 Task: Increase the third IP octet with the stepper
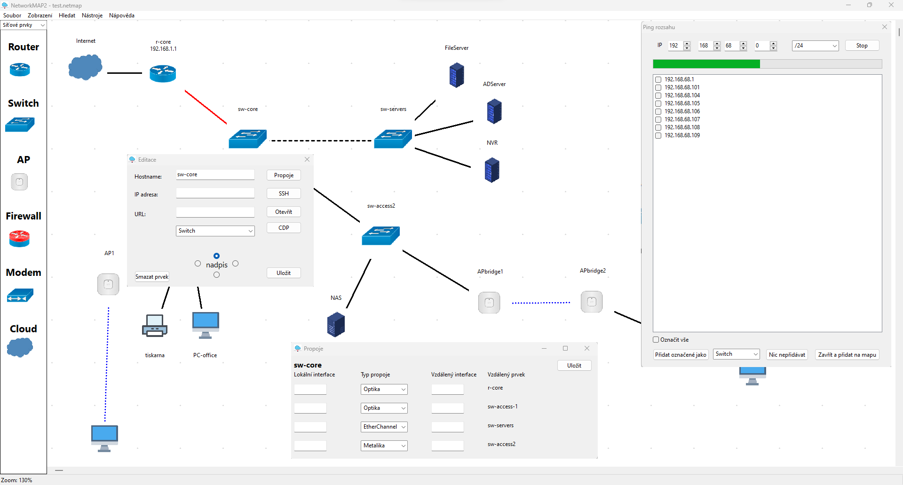tap(744, 43)
